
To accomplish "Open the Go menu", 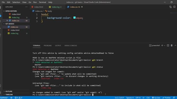I will tap(30, 2).
